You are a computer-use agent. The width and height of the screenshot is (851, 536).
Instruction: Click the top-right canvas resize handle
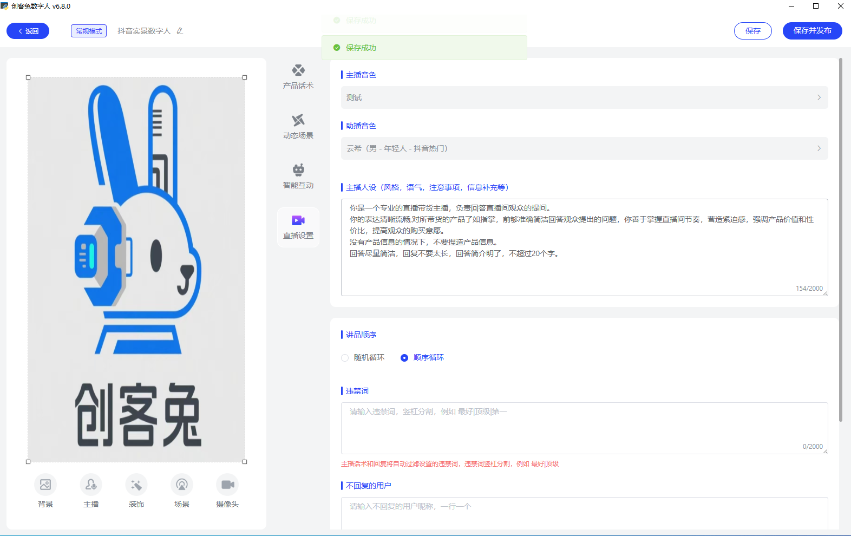tap(245, 77)
